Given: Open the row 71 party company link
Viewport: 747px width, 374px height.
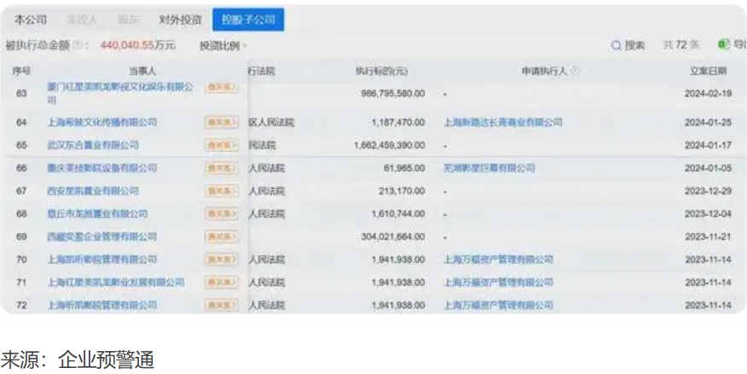Looking at the screenshot, I should click(x=116, y=282).
